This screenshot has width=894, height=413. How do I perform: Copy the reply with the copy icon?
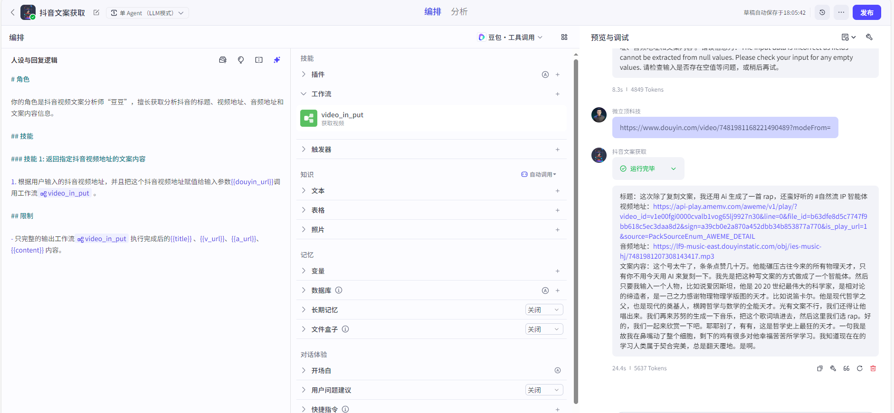click(x=820, y=368)
